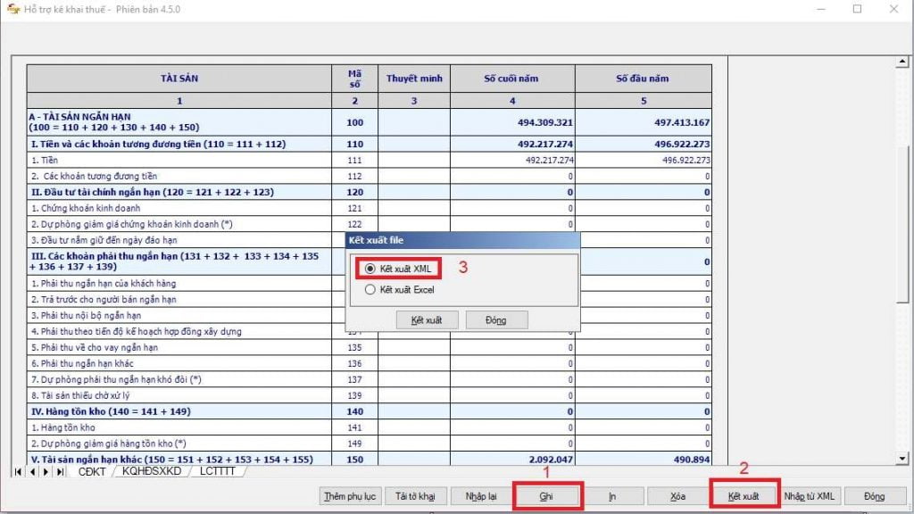Image resolution: width=914 pixels, height=514 pixels.
Task: Switch to the LCTTTT sheet tab
Action: (218, 471)
